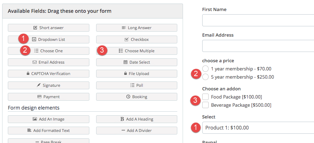This screenshot has height=143, width=314.
Task: Click the Email Address input field
Action: click(258, 46)
